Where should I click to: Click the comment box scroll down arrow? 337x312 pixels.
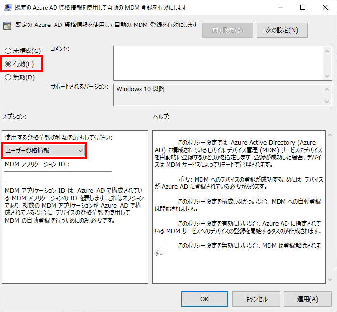point(327,76)
